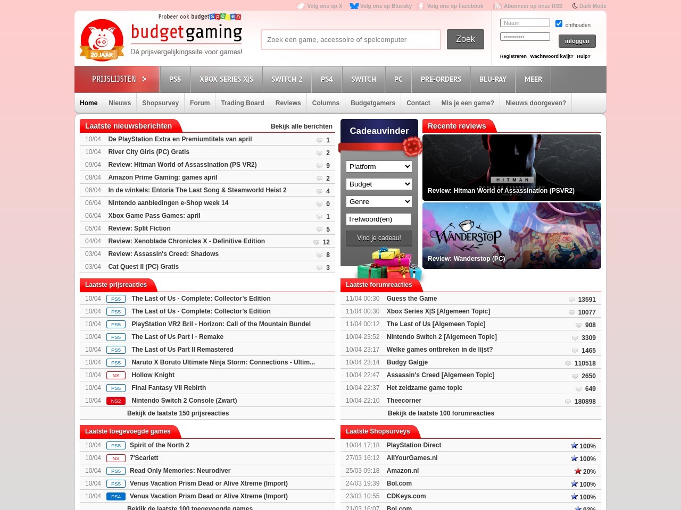The height and width of the screenshot is (510, 681).
Task: Click 'Vind je cadeau!' button
Action: [x=379, y=238]
